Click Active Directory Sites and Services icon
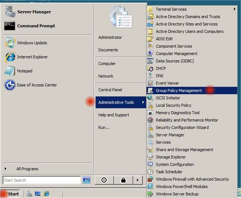This screenshot has width=241, height=198. [150, 24]
